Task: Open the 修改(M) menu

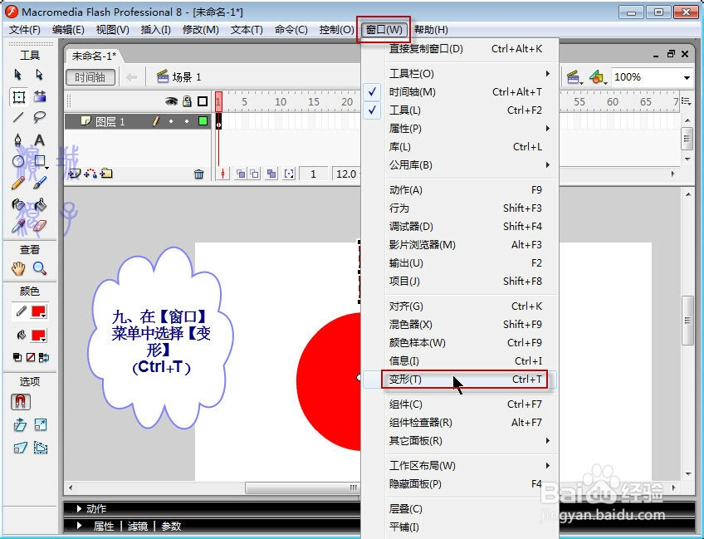Action: tap(201, 30)
